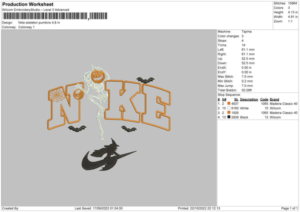Click the orange swatch in stop row 1
The height and width of the screenshot is (212, 300).
point(229,103)
